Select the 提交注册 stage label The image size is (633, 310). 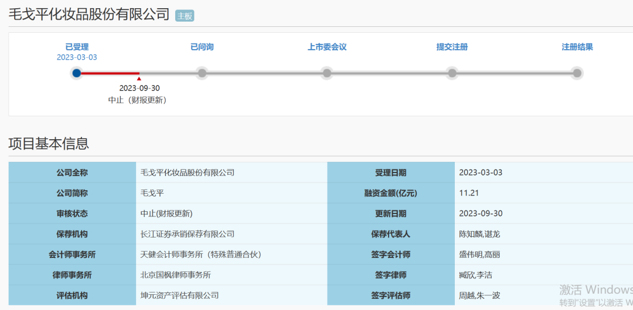point(452,47)
